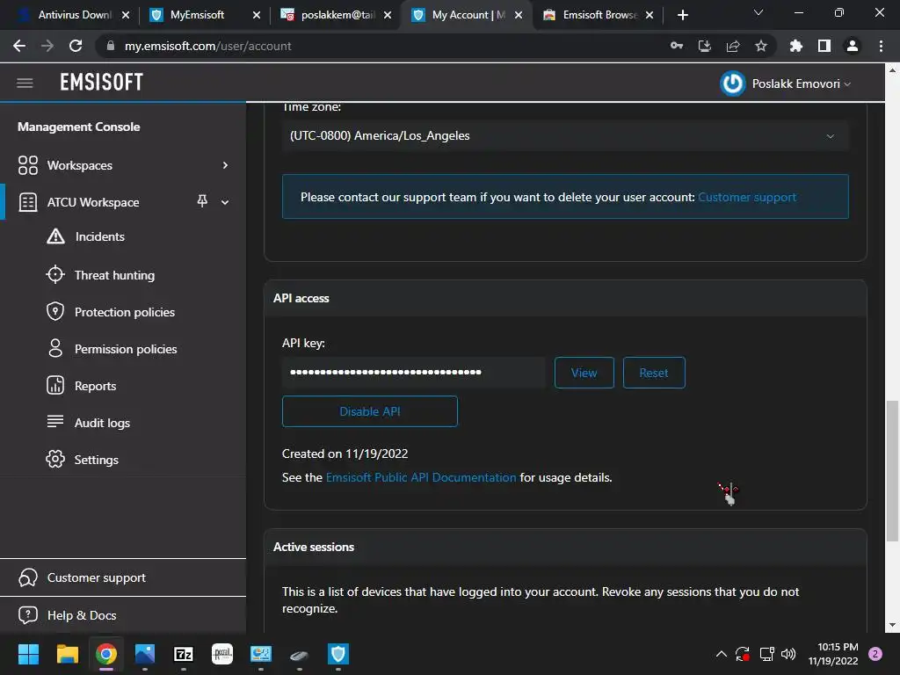Open the Chrome extensions puzzle icon

(795, 46)
